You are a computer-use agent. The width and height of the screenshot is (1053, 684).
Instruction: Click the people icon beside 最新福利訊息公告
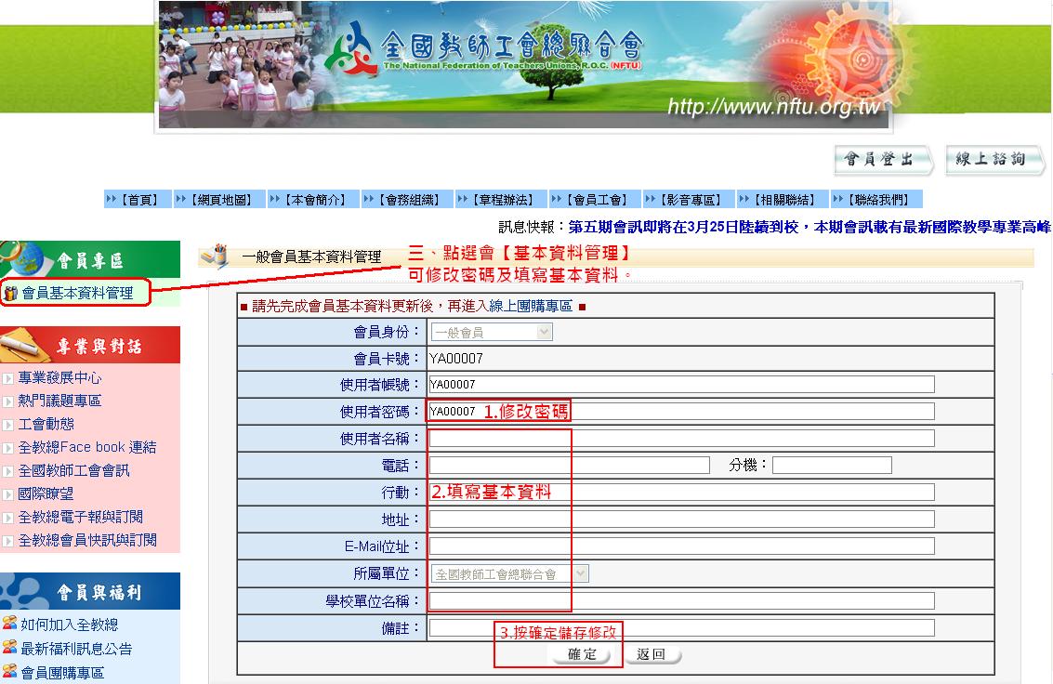pyautogui.click(x=9, y=647)
